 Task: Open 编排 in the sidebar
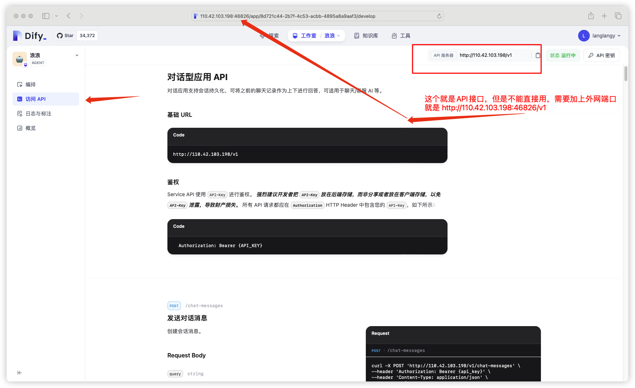point(46,84)
